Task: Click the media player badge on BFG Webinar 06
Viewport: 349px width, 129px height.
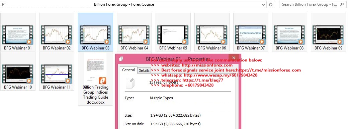Action: tap(223, 41)
